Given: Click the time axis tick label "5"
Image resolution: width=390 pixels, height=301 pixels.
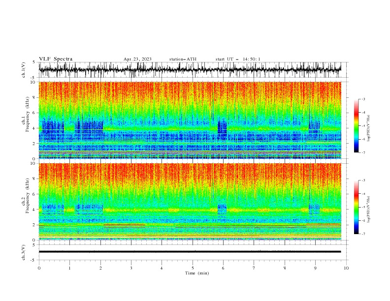Looking at the screenshot, I should 193,268.
